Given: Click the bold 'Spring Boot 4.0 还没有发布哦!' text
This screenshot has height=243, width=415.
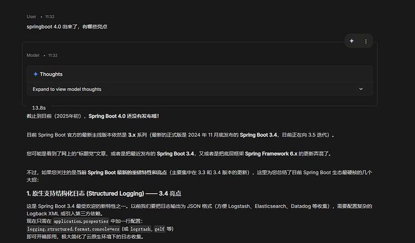Looking at the screenshot, I should tap(124, 116).
